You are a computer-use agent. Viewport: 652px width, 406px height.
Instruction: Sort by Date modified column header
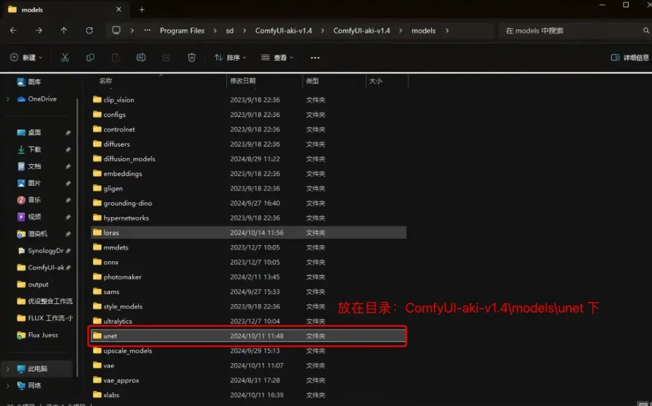(243, 81)
